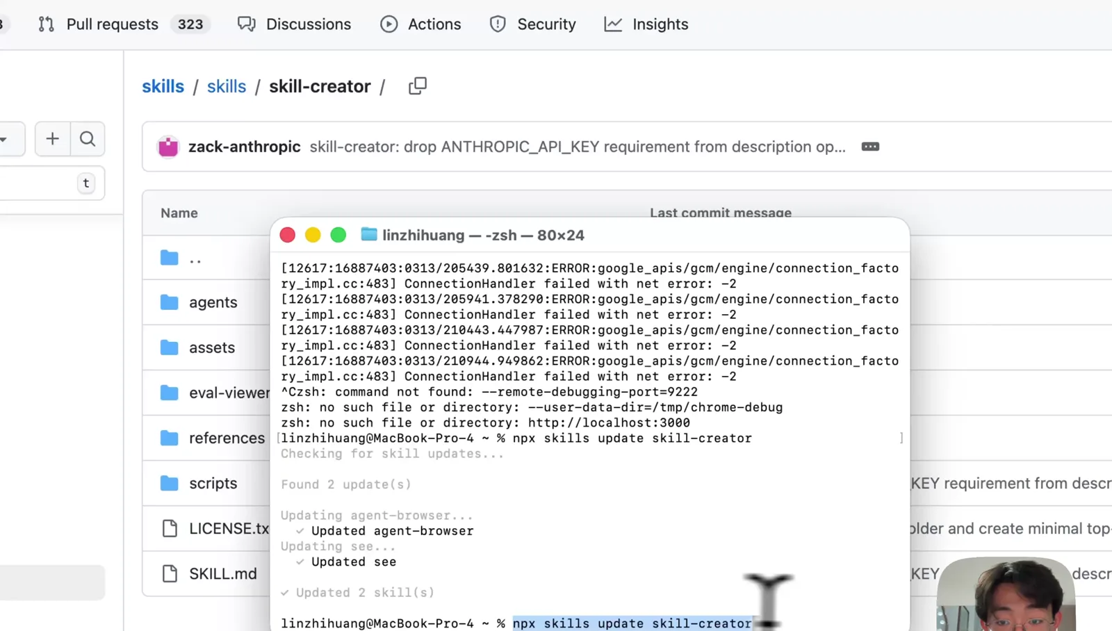1112x631 pixels.
Task: Open the scripts row commit message link
Action: point(1011,483)
